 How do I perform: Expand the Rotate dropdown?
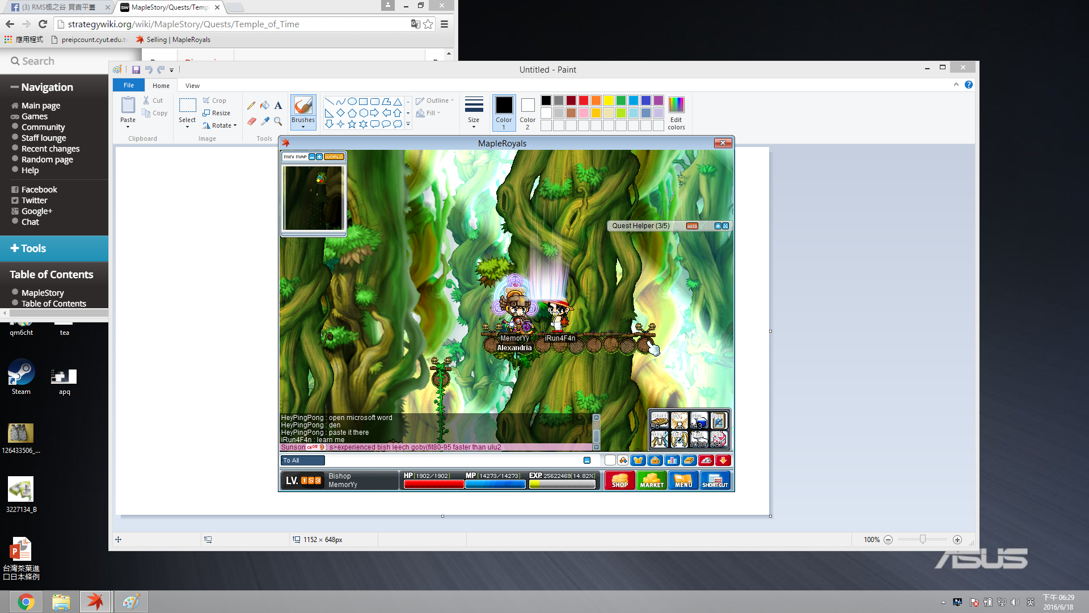point(235,125)
